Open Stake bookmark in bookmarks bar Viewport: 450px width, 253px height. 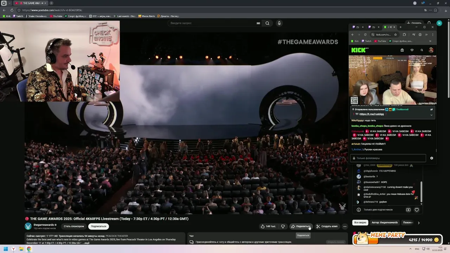[36, 16]
